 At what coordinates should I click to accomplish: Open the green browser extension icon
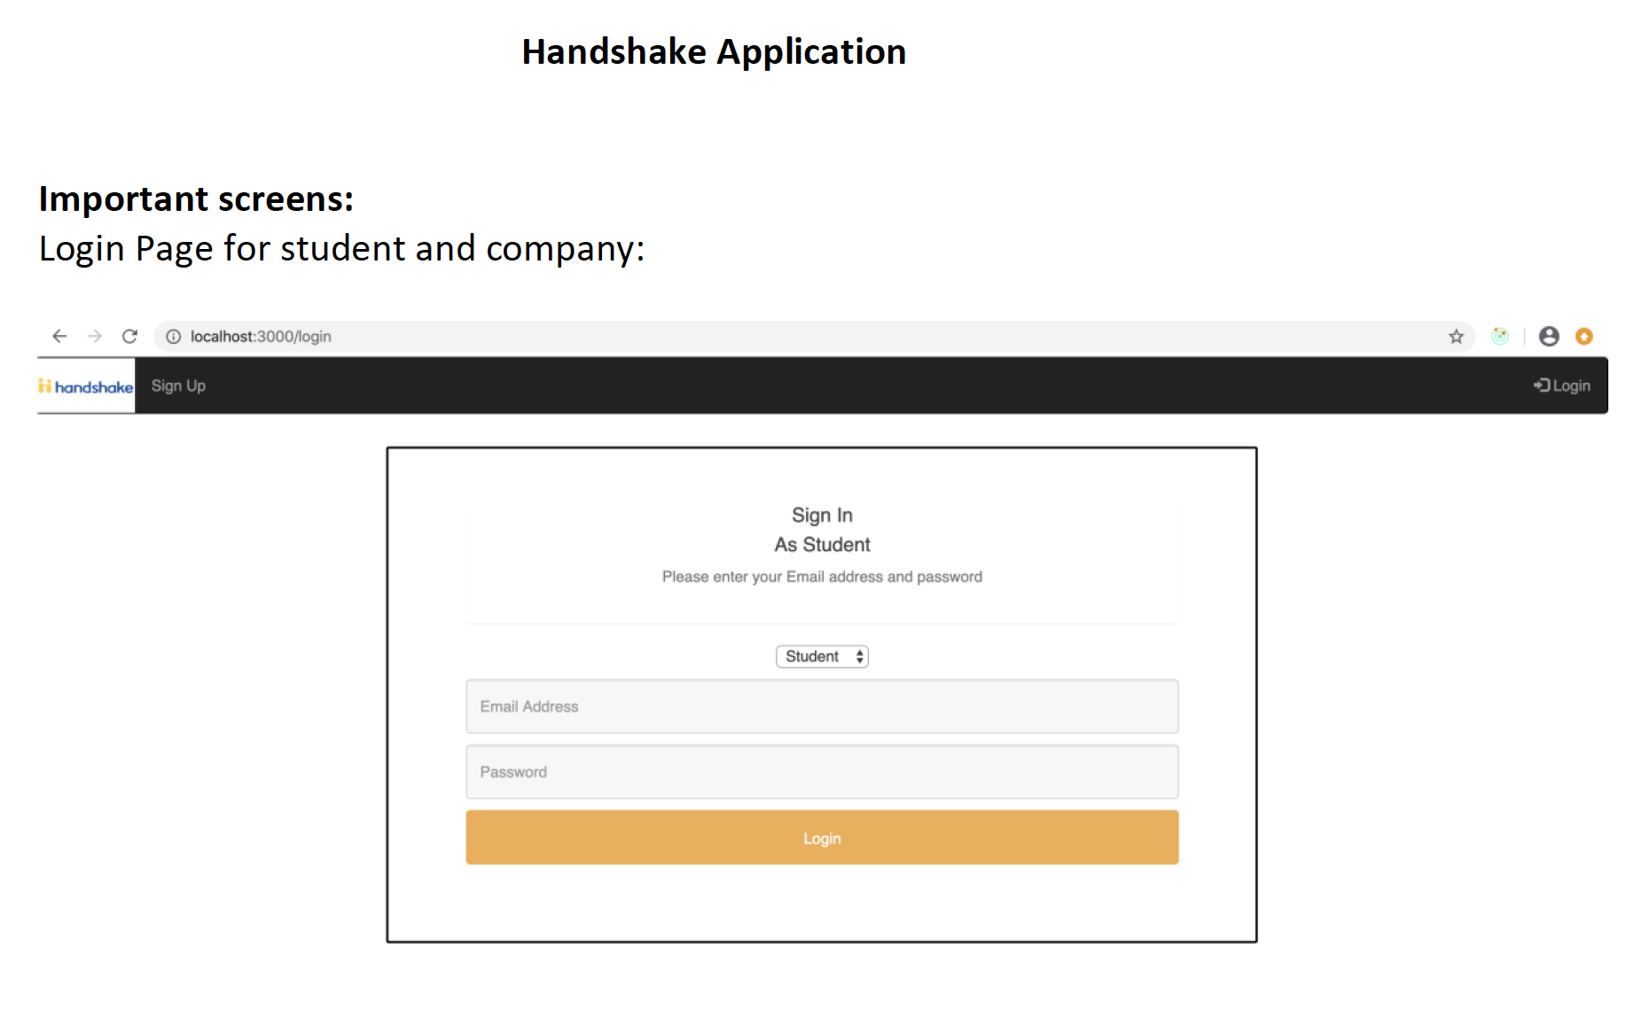pyautogui.click(x=1500, y=336)
